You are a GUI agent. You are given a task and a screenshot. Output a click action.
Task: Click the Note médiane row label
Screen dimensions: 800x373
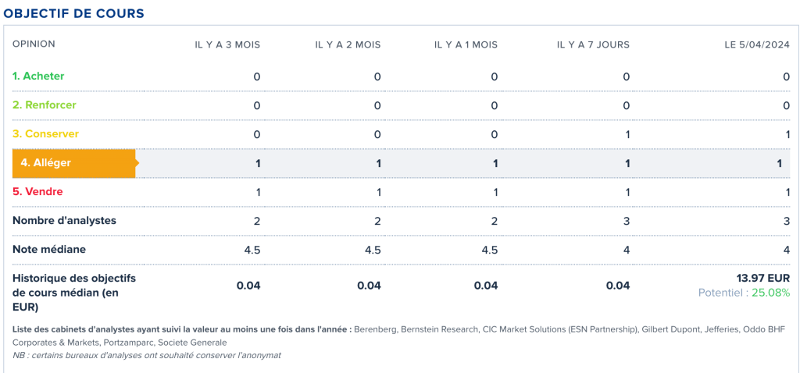(49, 250)
